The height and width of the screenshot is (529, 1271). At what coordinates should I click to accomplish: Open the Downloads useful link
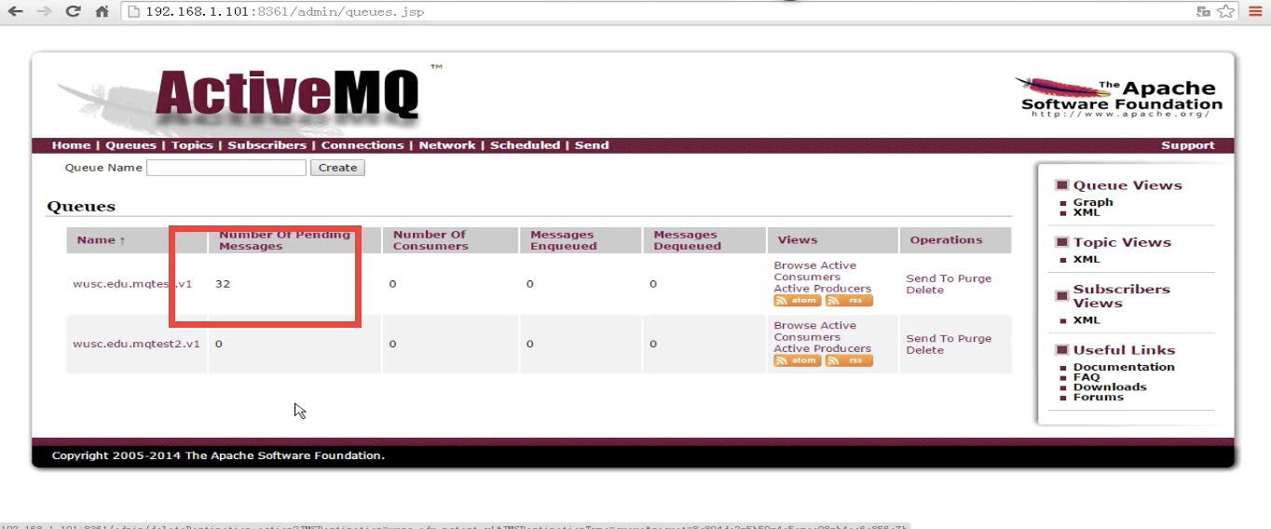(1110, 387)
